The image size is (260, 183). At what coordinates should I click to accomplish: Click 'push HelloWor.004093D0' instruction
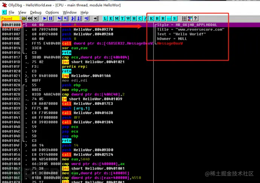pos(87,150)
